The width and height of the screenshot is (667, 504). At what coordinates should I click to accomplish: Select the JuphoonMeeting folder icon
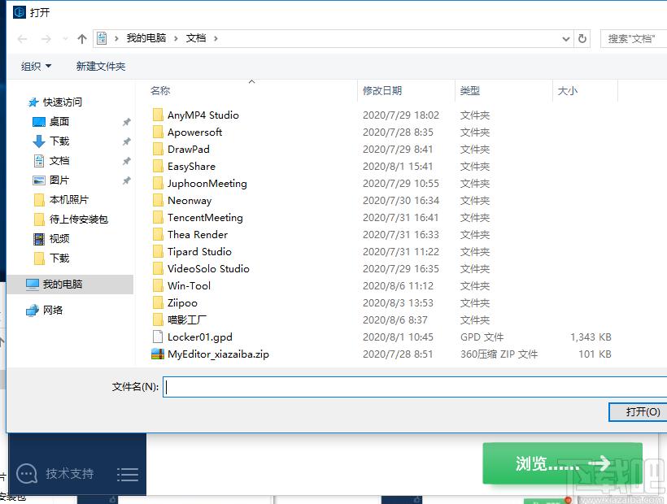158,183
